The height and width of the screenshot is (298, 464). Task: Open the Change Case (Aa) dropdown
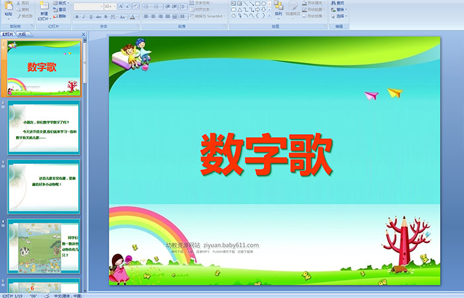pos(123,17)
